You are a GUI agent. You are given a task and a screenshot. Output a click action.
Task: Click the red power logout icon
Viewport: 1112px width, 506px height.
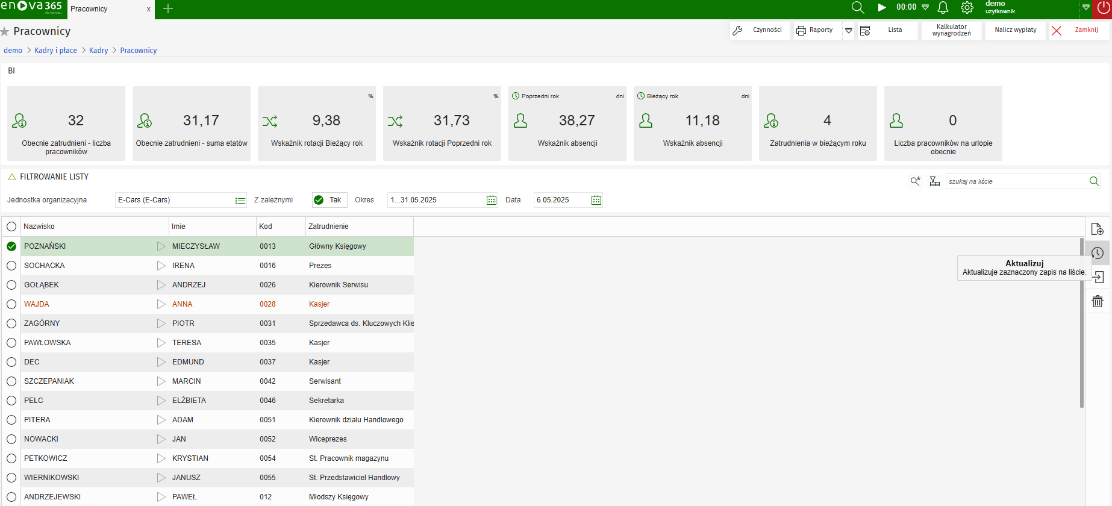(x=1104, y=8)
